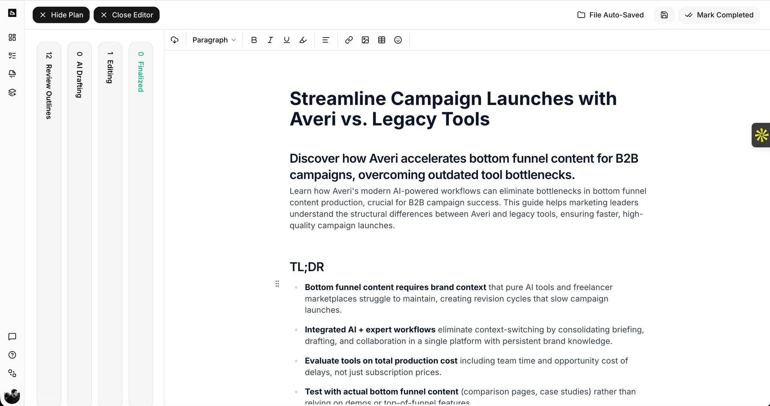Click the Mark Completed button
Image resolution: width=770 pixels, height=406 pixels.
pos(719,15)
